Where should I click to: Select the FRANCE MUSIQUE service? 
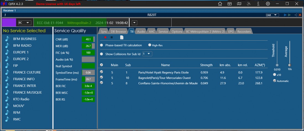28,93
